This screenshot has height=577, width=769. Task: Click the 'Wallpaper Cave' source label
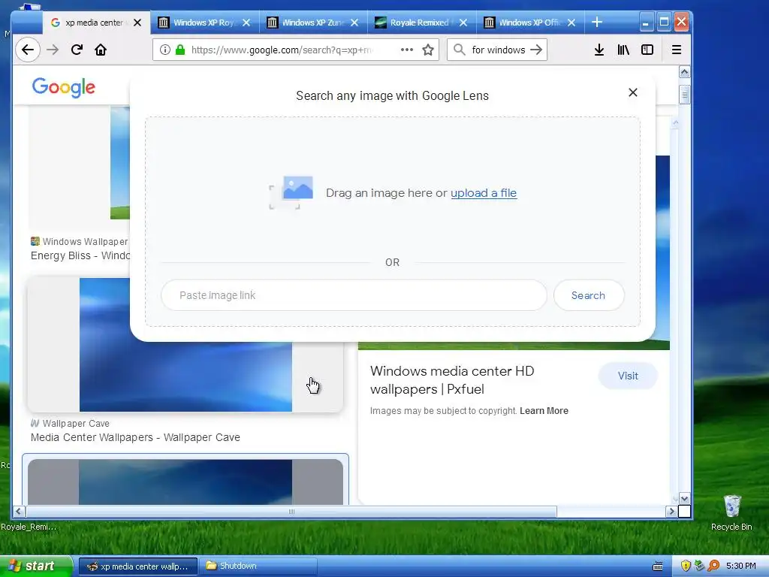click(76, 424)
